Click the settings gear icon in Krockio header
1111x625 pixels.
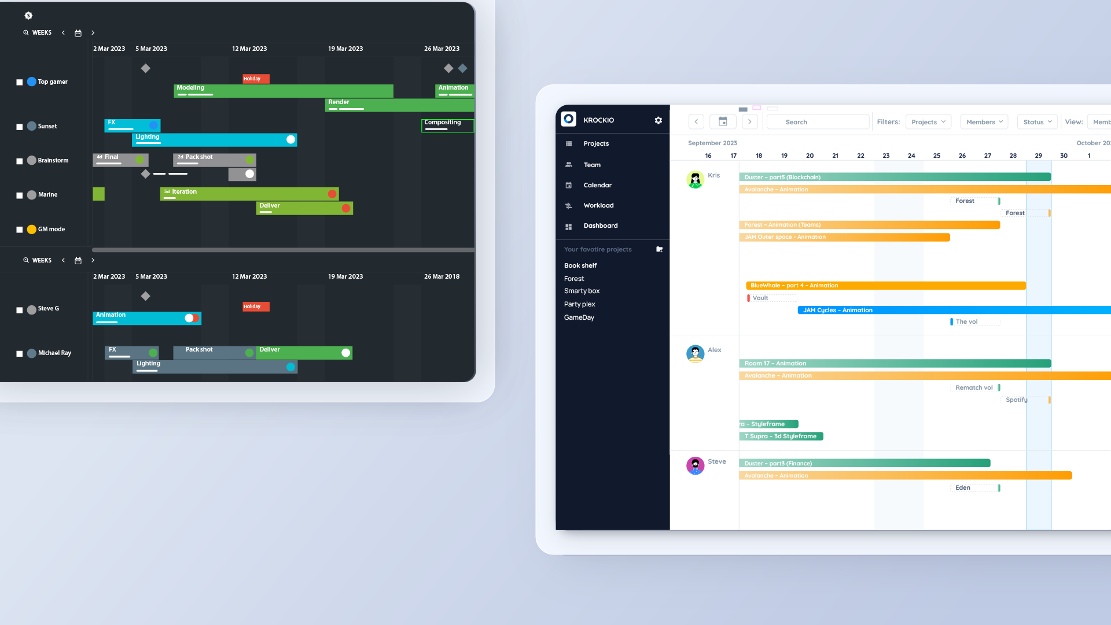pyautogui.click(x=657, y=120)
